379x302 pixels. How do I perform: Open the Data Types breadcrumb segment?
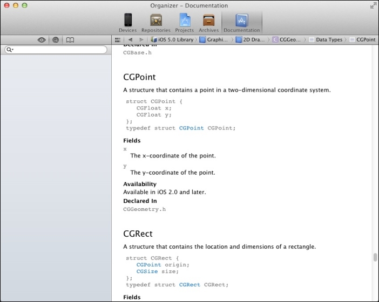326,39
